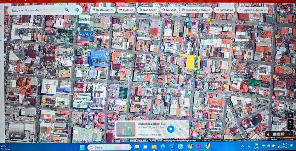Toggle the Capas map layer view
296x151 pixels.
[x=16, y=131]
